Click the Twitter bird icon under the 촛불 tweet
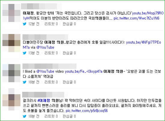 click(25, 116)
